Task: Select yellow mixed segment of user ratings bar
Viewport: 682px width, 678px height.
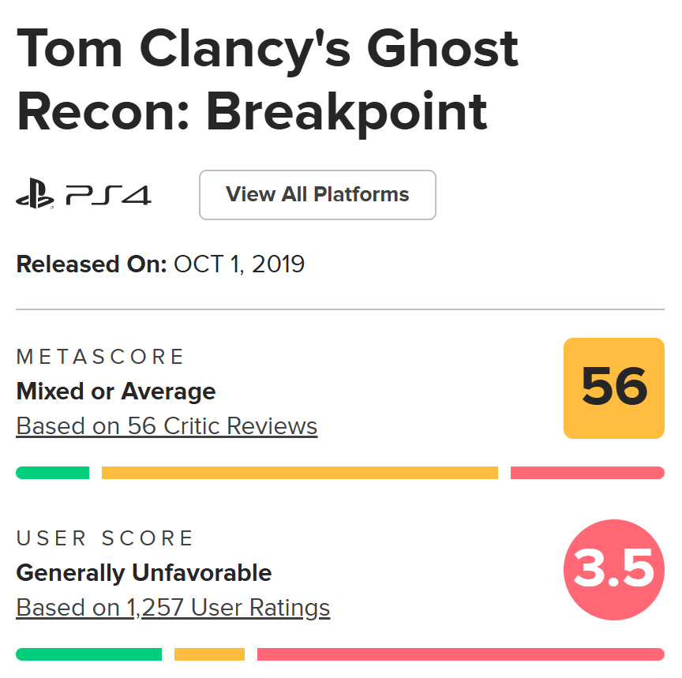Action: 209,654
